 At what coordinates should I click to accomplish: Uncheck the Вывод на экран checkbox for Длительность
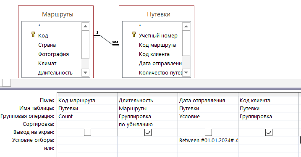148,132
